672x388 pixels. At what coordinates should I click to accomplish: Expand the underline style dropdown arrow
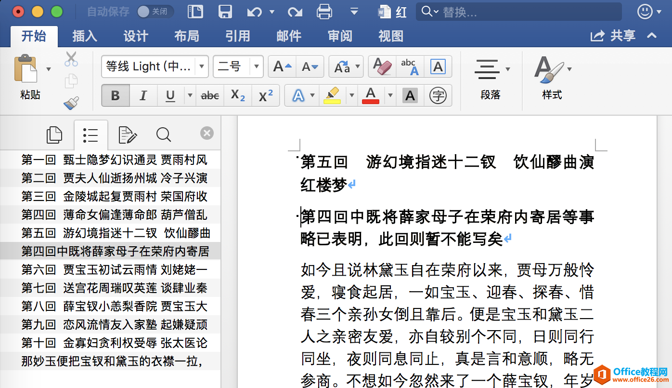point(190,95)
